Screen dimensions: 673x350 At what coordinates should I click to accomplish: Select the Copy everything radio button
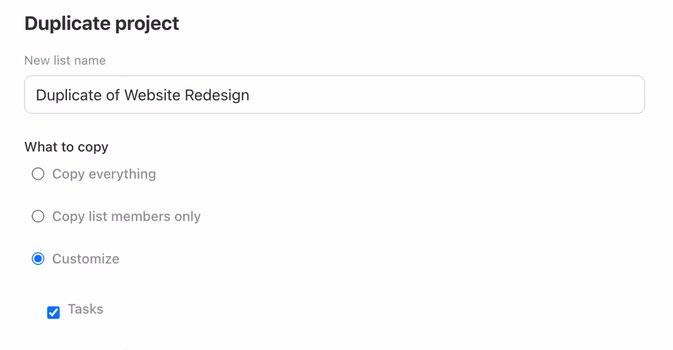tap(38, 174)
